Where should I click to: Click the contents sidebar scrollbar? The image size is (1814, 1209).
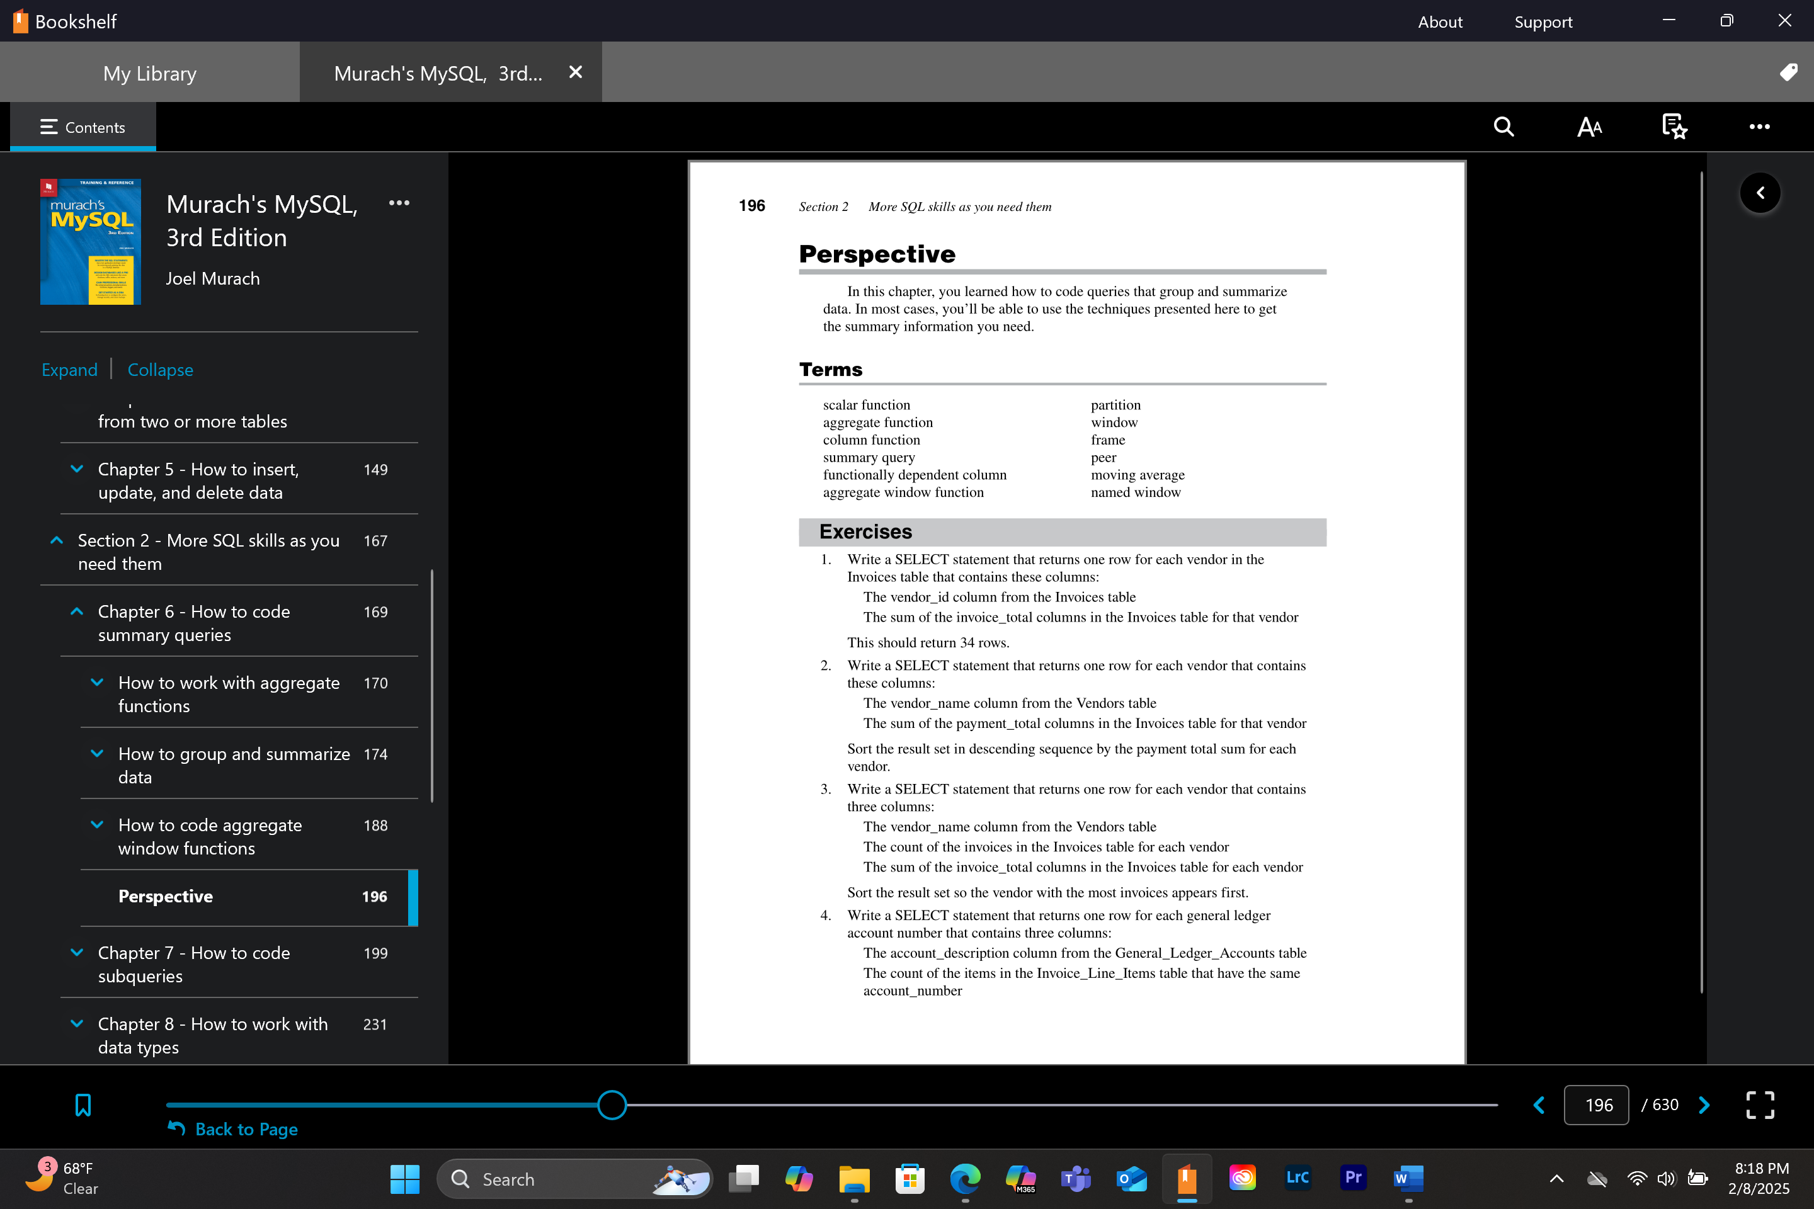tap(432, 686)
